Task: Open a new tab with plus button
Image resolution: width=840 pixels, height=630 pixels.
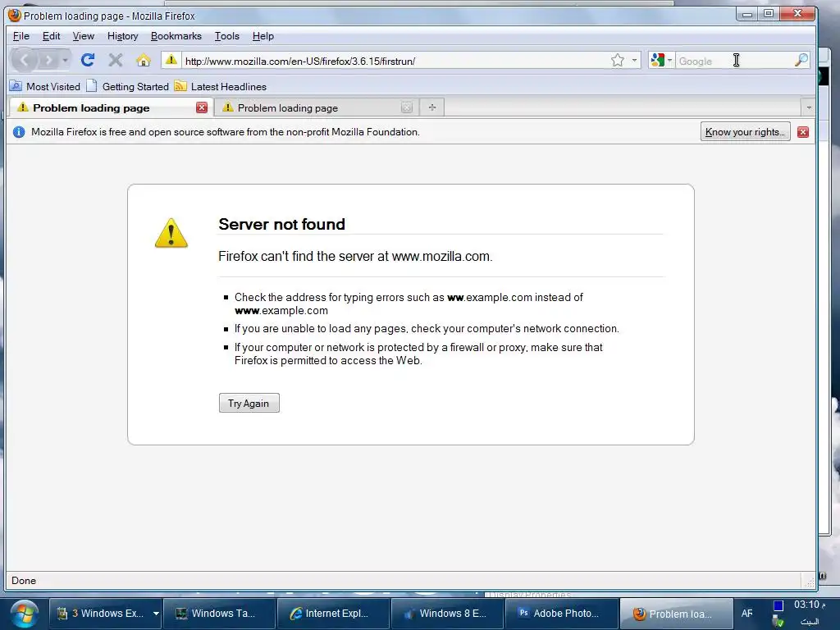Action: coord(431,107)
